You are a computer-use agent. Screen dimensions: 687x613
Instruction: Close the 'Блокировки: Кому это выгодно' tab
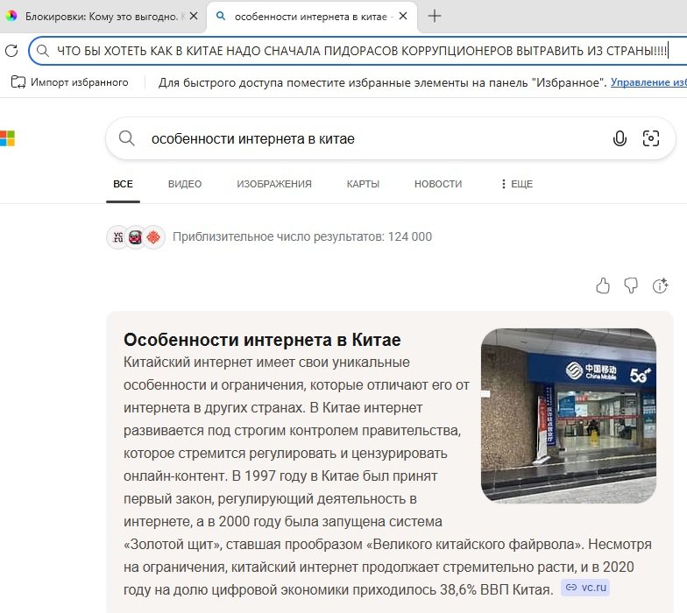pos(194,16)
